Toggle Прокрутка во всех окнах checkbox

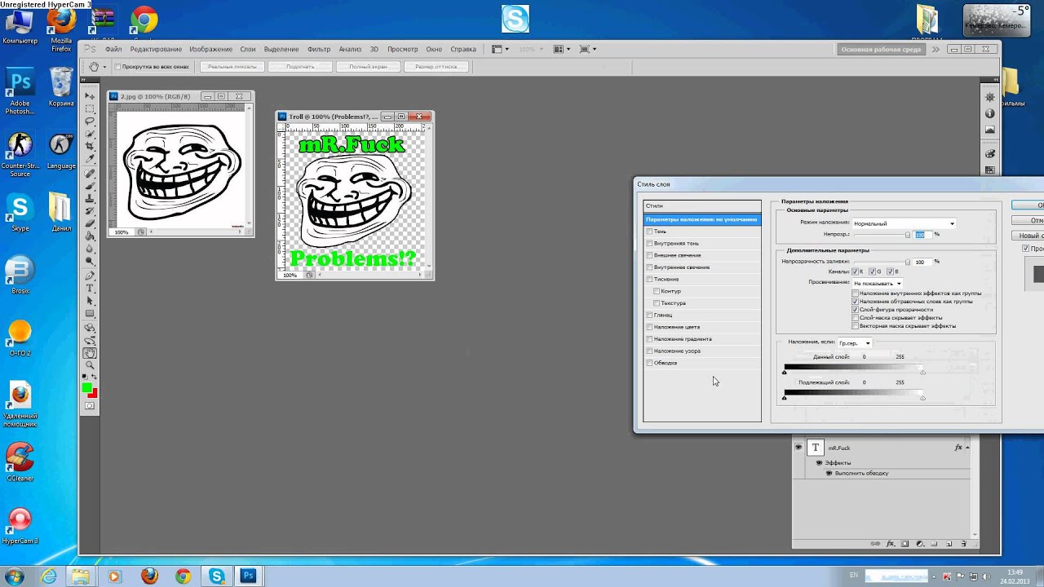tap(117, 67)
